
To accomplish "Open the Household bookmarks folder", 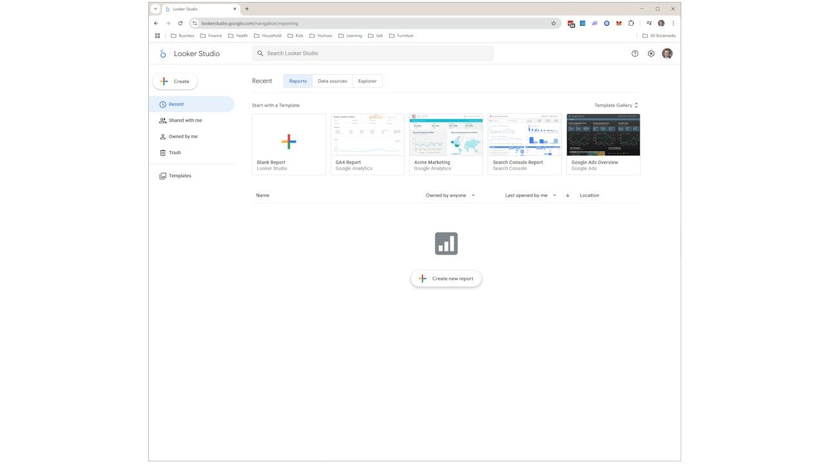I will pyautogui.click(x=267, y=35).
